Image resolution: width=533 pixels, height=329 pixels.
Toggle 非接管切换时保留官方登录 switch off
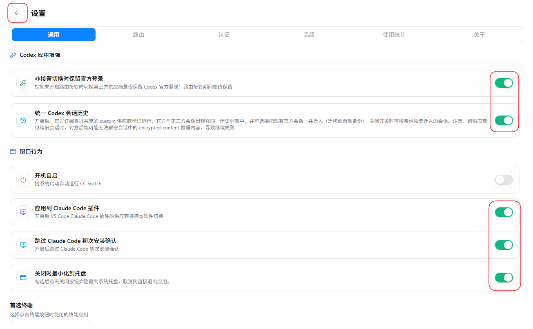504,83
